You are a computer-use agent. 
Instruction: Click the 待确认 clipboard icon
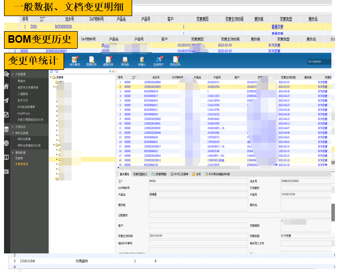point(142,61)
